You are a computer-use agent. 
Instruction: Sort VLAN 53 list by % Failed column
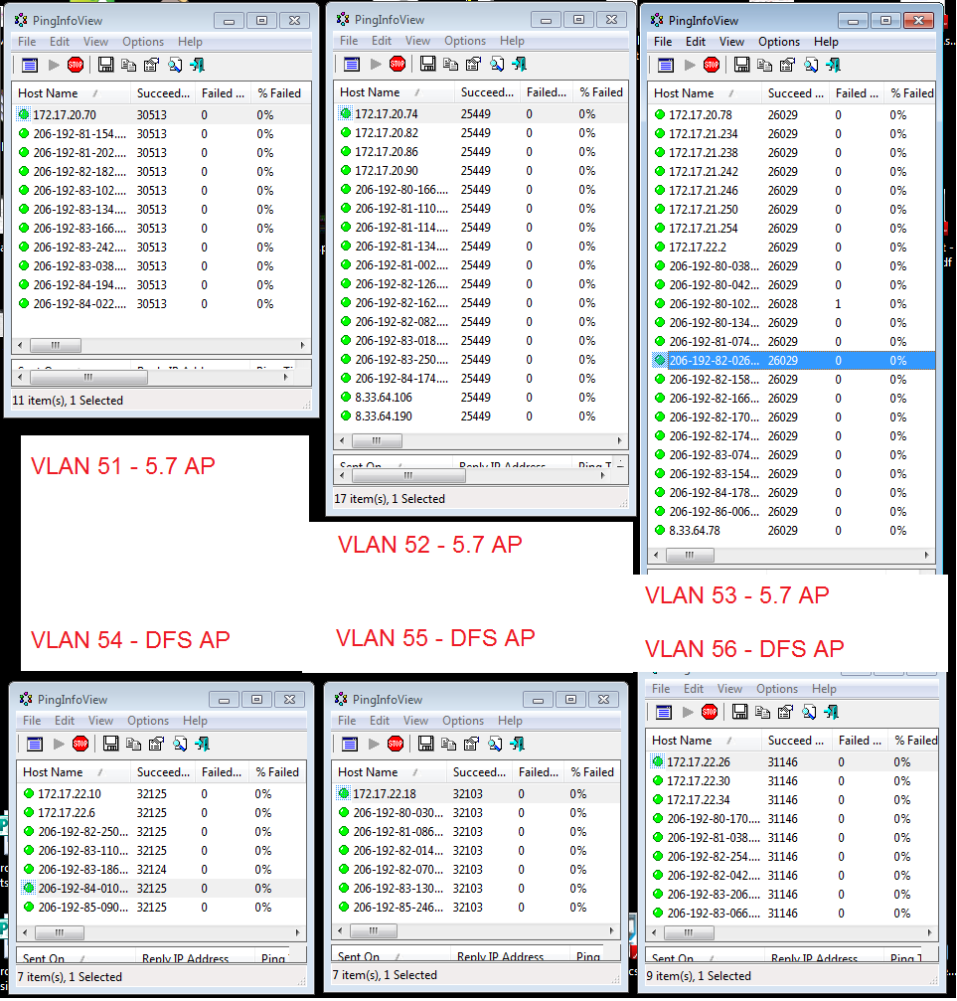(x=910, y=92)
